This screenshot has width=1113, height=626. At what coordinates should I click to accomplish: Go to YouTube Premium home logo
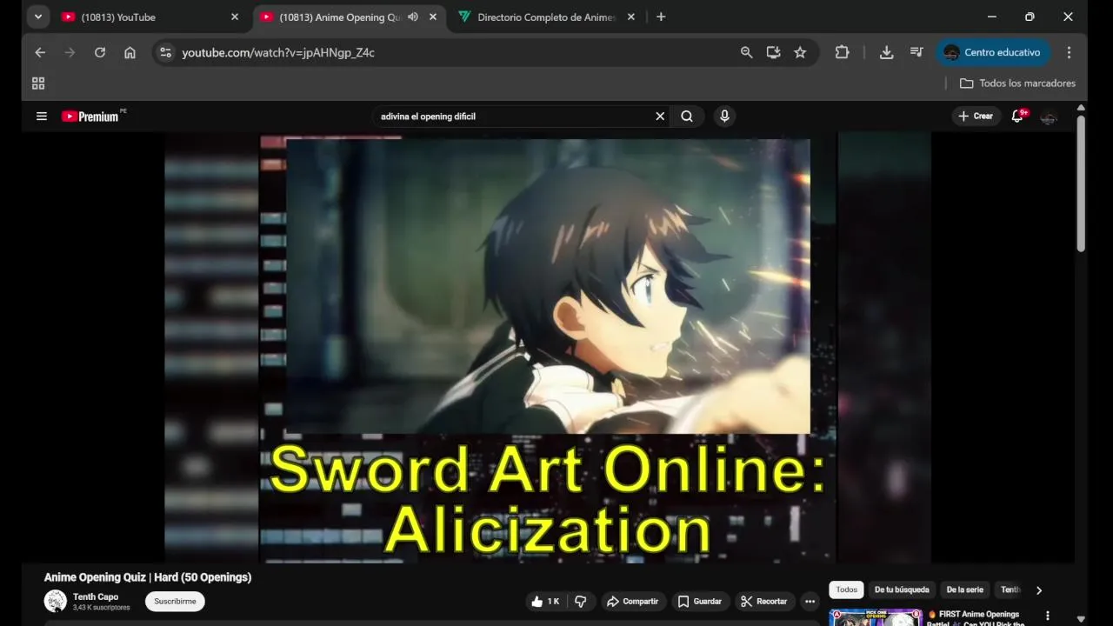coord(90,116)
